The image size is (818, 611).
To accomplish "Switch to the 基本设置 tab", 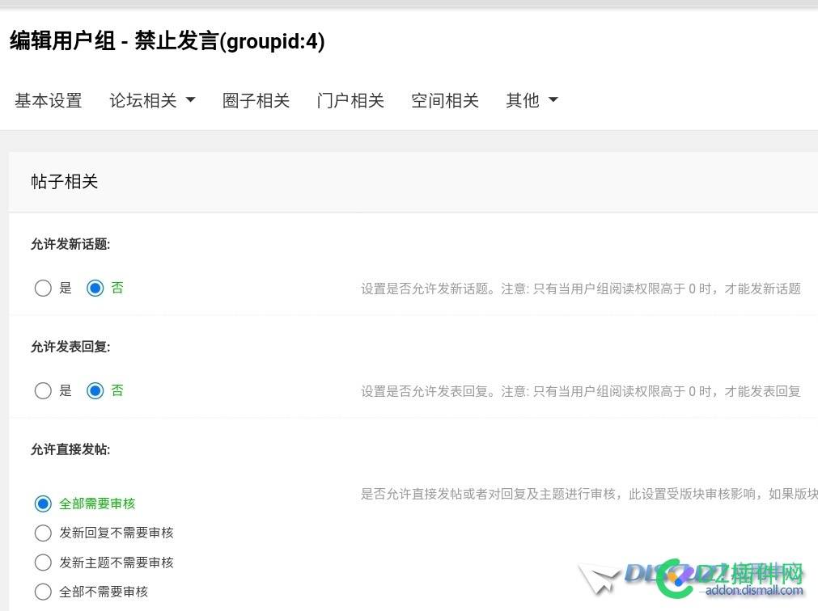I will tap(49, 99).
